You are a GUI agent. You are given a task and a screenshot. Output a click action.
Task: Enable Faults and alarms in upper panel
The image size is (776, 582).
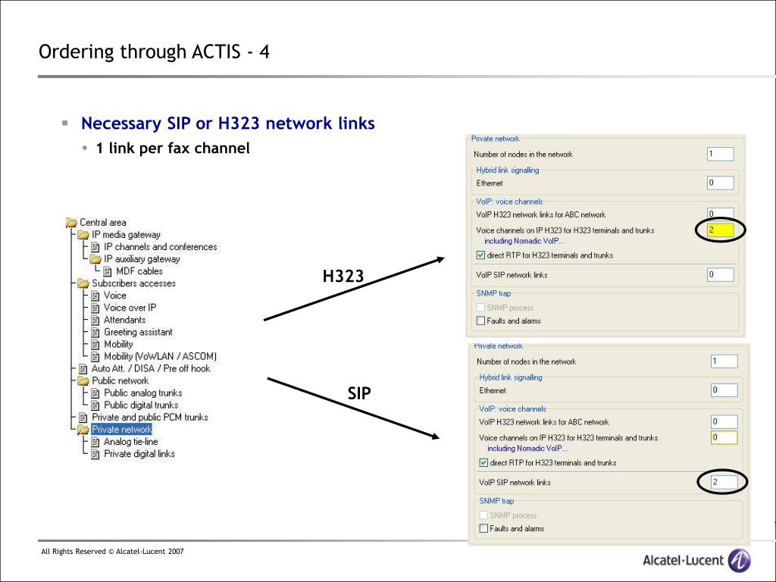[480, 321]
